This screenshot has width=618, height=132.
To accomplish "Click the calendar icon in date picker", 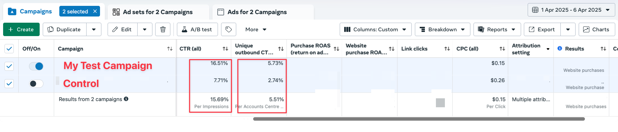I will tap(535, 10).
